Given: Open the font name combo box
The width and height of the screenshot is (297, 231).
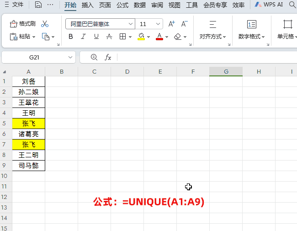Looking at the screenshot, I should (x=100, y=24).
